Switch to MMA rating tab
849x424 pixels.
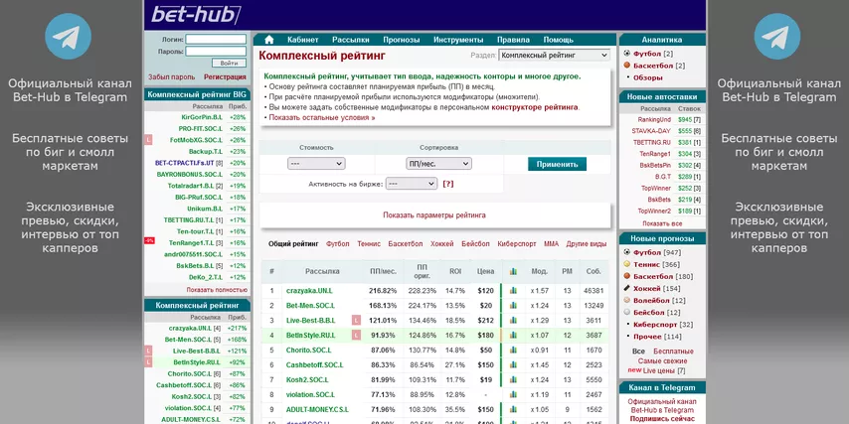pyautogui.click(x=551, y=244)
